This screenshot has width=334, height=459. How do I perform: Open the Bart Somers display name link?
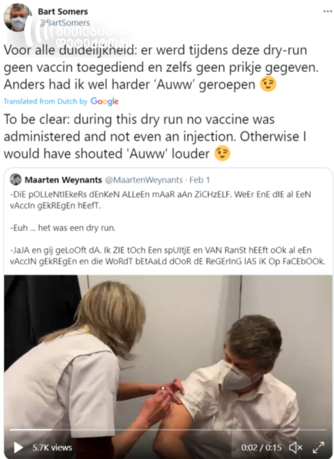[x=63, y=12]
